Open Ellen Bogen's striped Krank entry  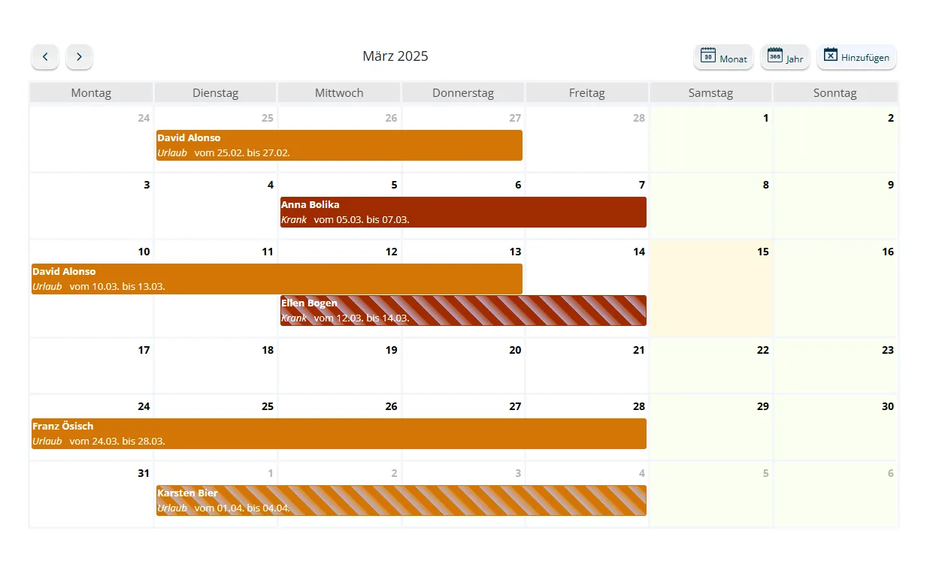pyautogui.click(x=463, y=310)
